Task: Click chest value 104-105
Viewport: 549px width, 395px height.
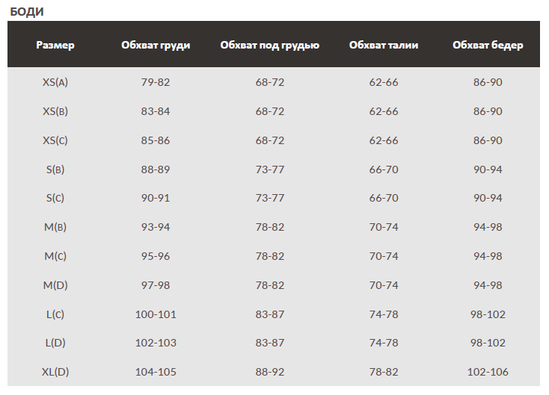Action: coord(156,372)
